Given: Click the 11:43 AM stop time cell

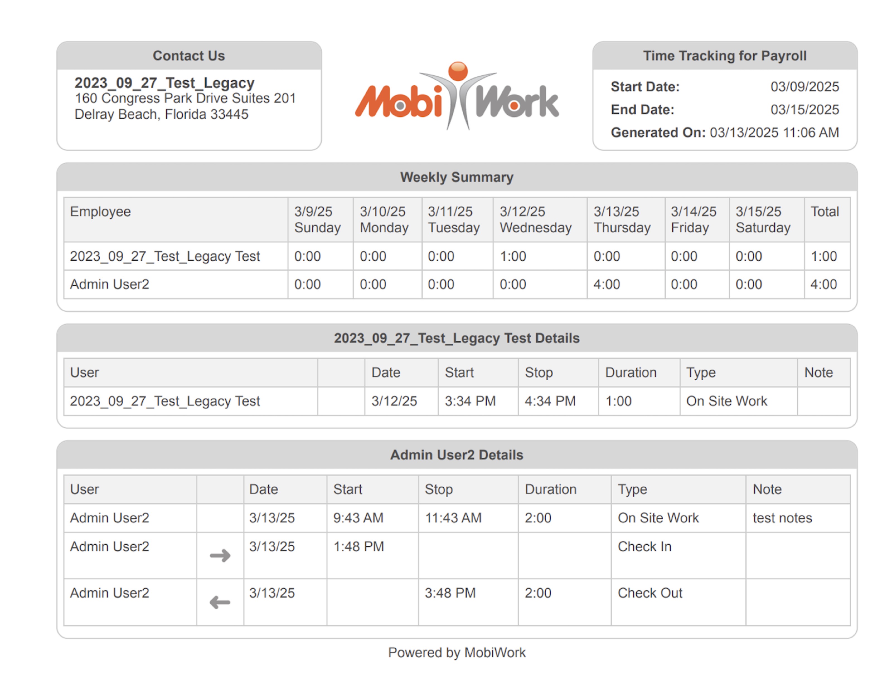Looking at the screenshot, I should tap(453, 518).
